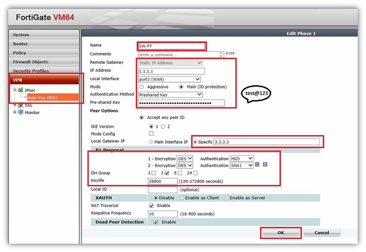Select XAUTH Enable as Server radio
Image resolution: width=366 pixels, height=252 pixels.
pyautogui.click(x=227, y=198)
